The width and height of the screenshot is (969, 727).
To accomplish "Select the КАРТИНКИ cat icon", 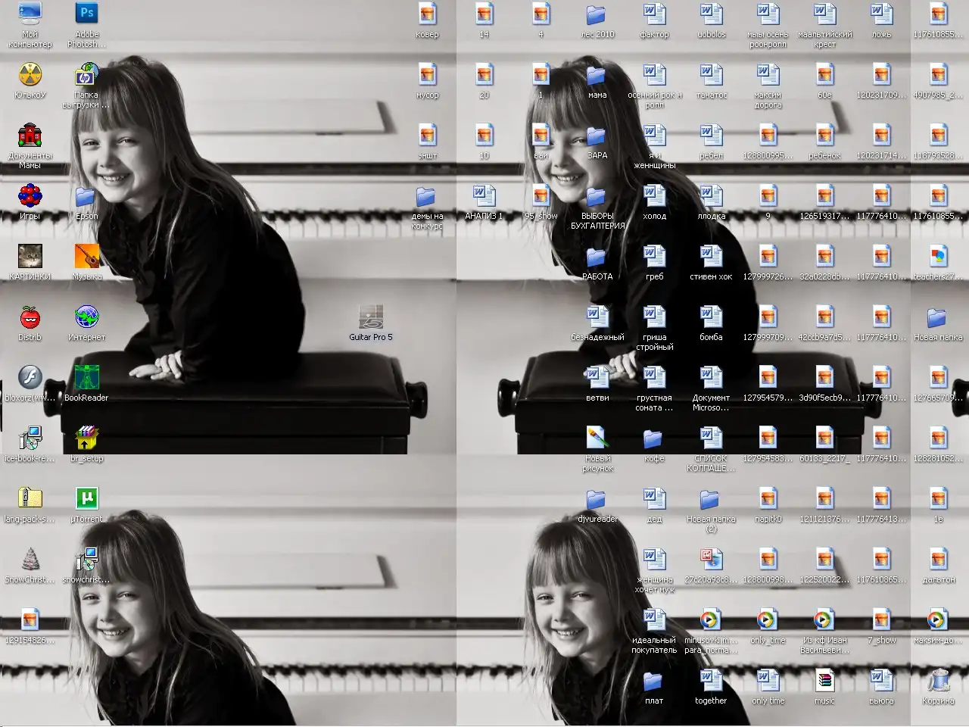I will point(30,257).
